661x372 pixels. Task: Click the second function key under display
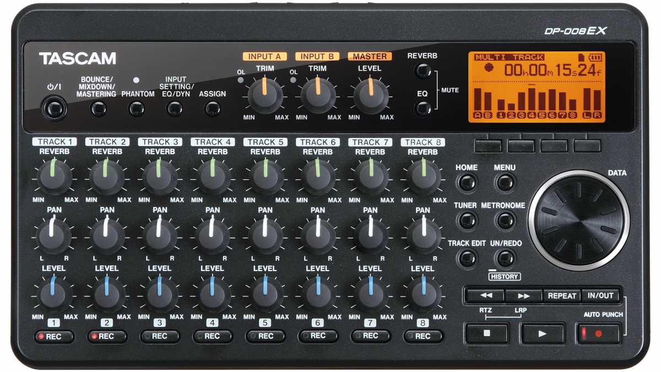(521, 145)
